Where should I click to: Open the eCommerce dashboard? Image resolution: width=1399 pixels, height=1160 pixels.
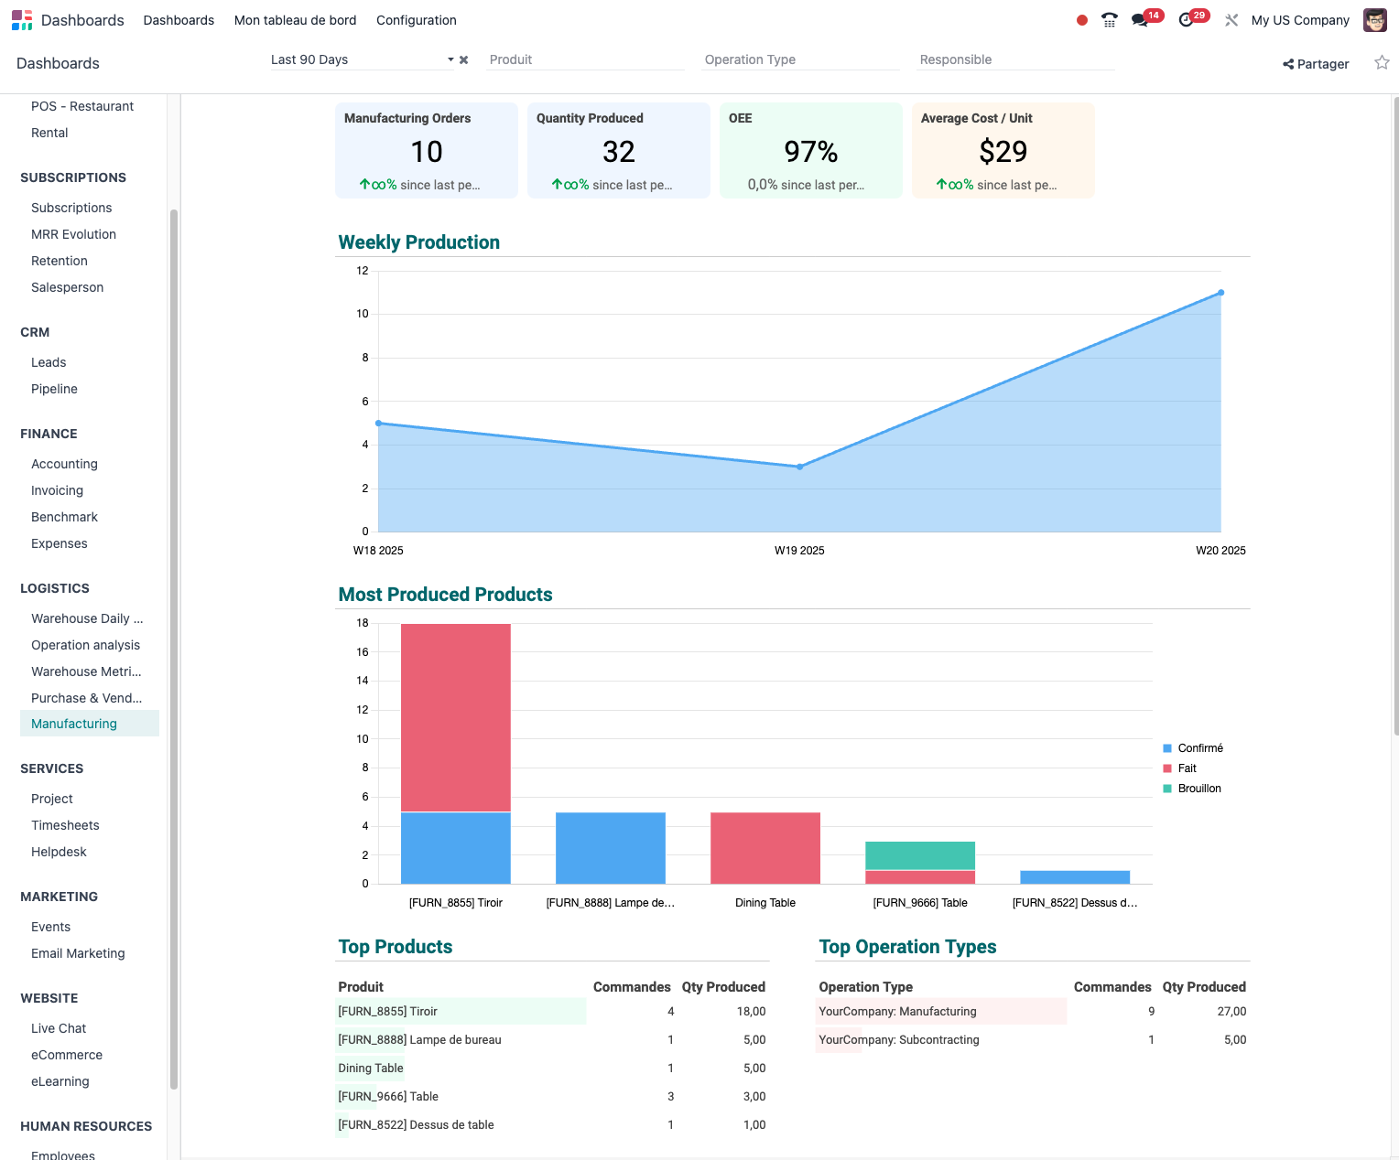67,1055
